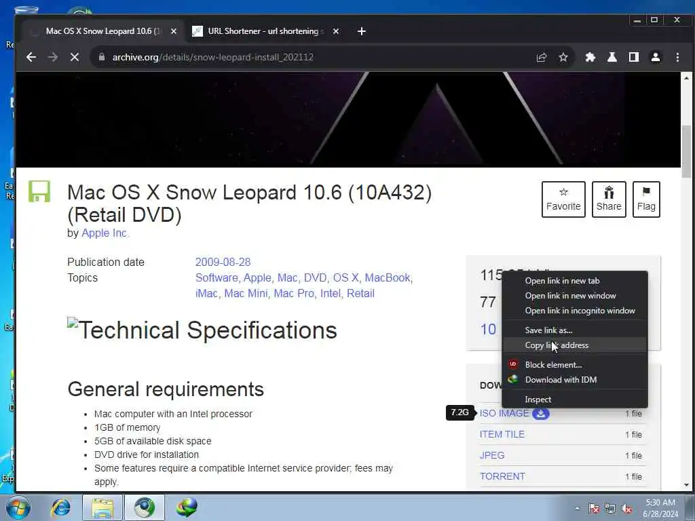Choose Open link in new tab
The image size is (695, 521).
tap(575, 281)
